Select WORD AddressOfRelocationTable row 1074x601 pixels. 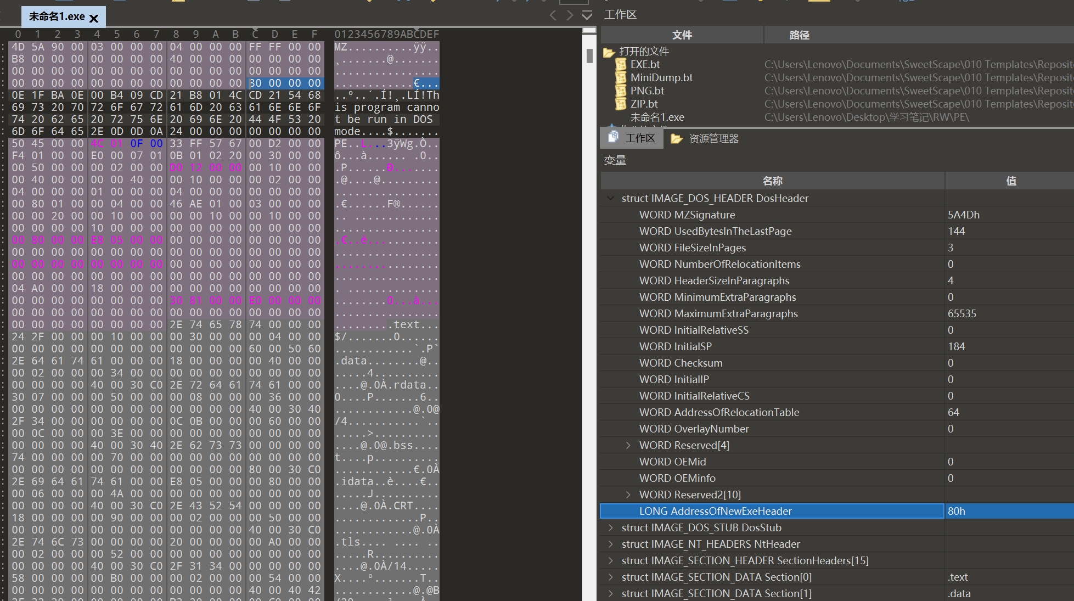click(x=837, y=412)
